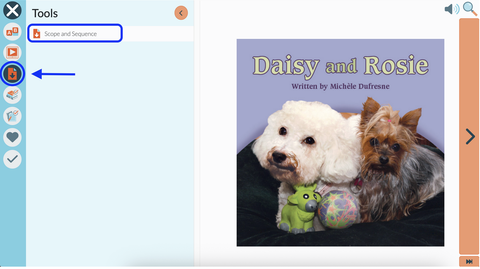Collapse the Tools panel with chevron
The image size is (480, 269).
point(181,13)
